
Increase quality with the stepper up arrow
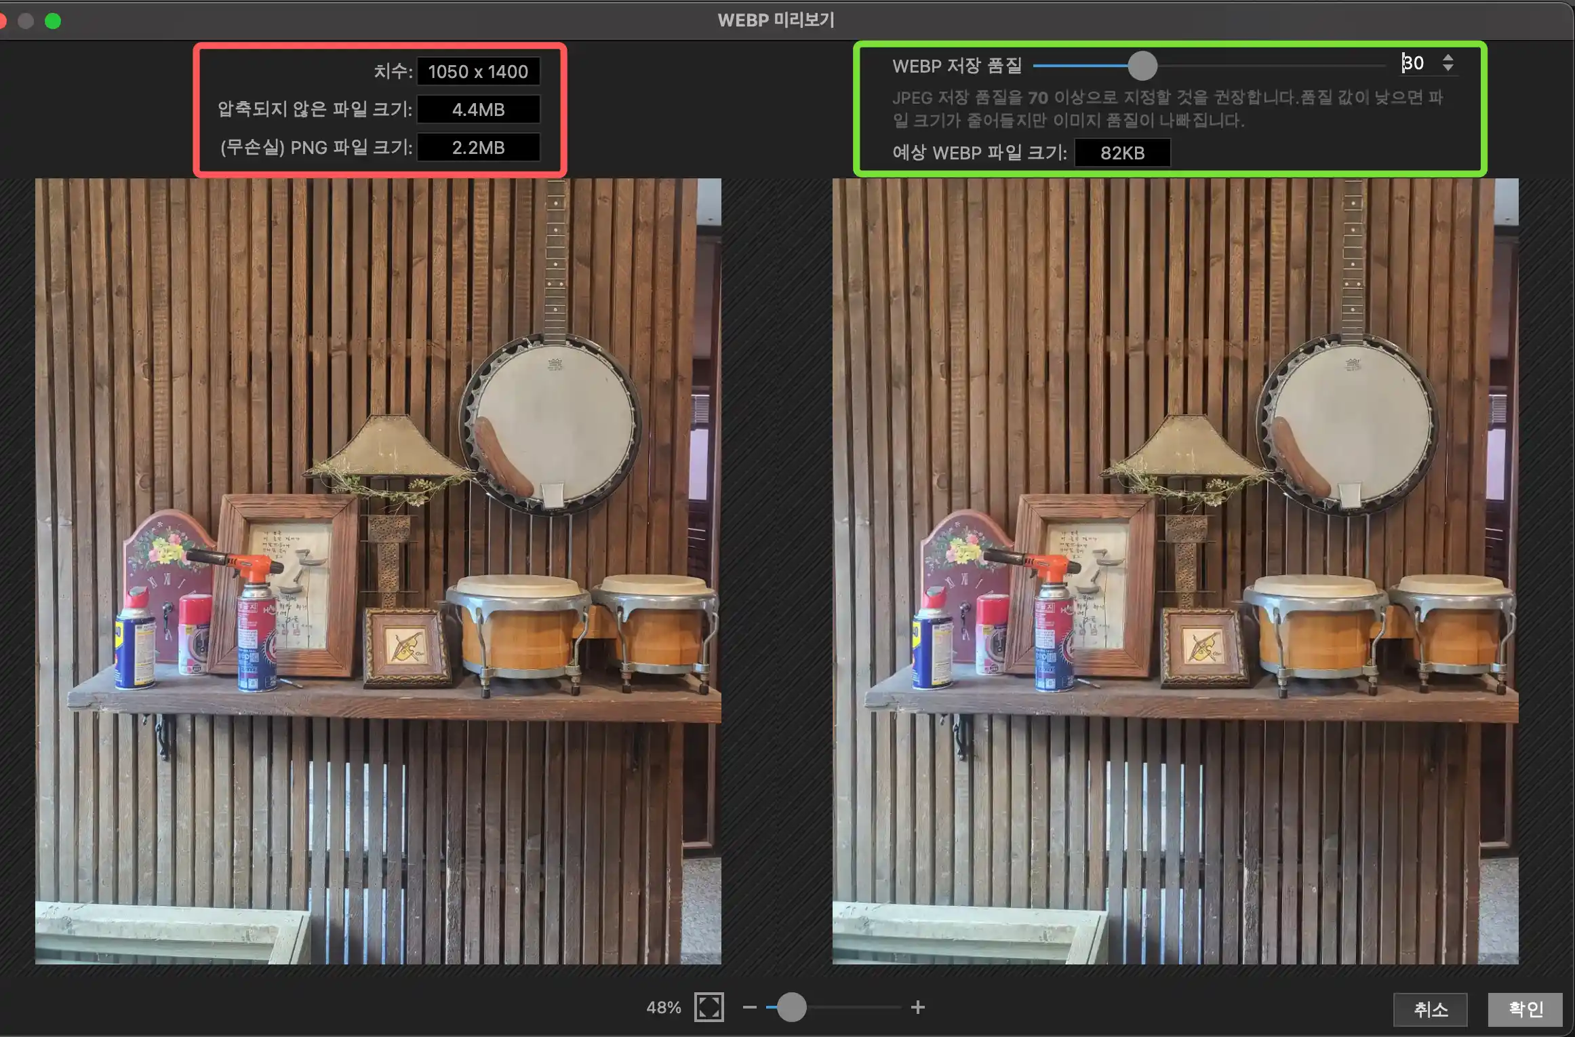click(x=1448, y=58)
